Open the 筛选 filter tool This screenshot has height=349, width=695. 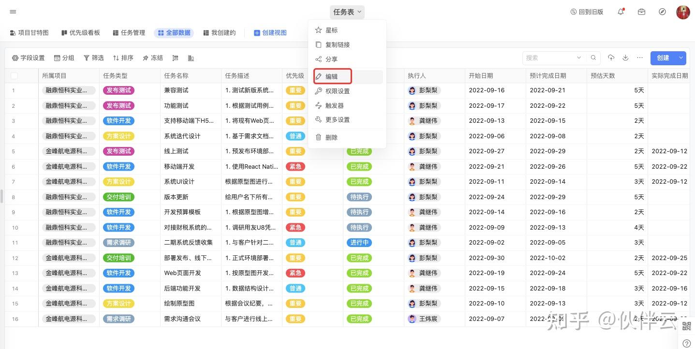pos(94,58)
